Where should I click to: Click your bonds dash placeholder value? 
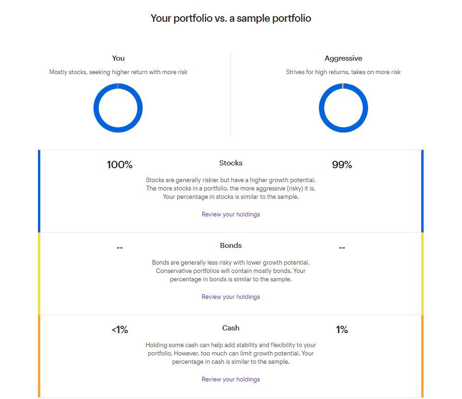119,248
